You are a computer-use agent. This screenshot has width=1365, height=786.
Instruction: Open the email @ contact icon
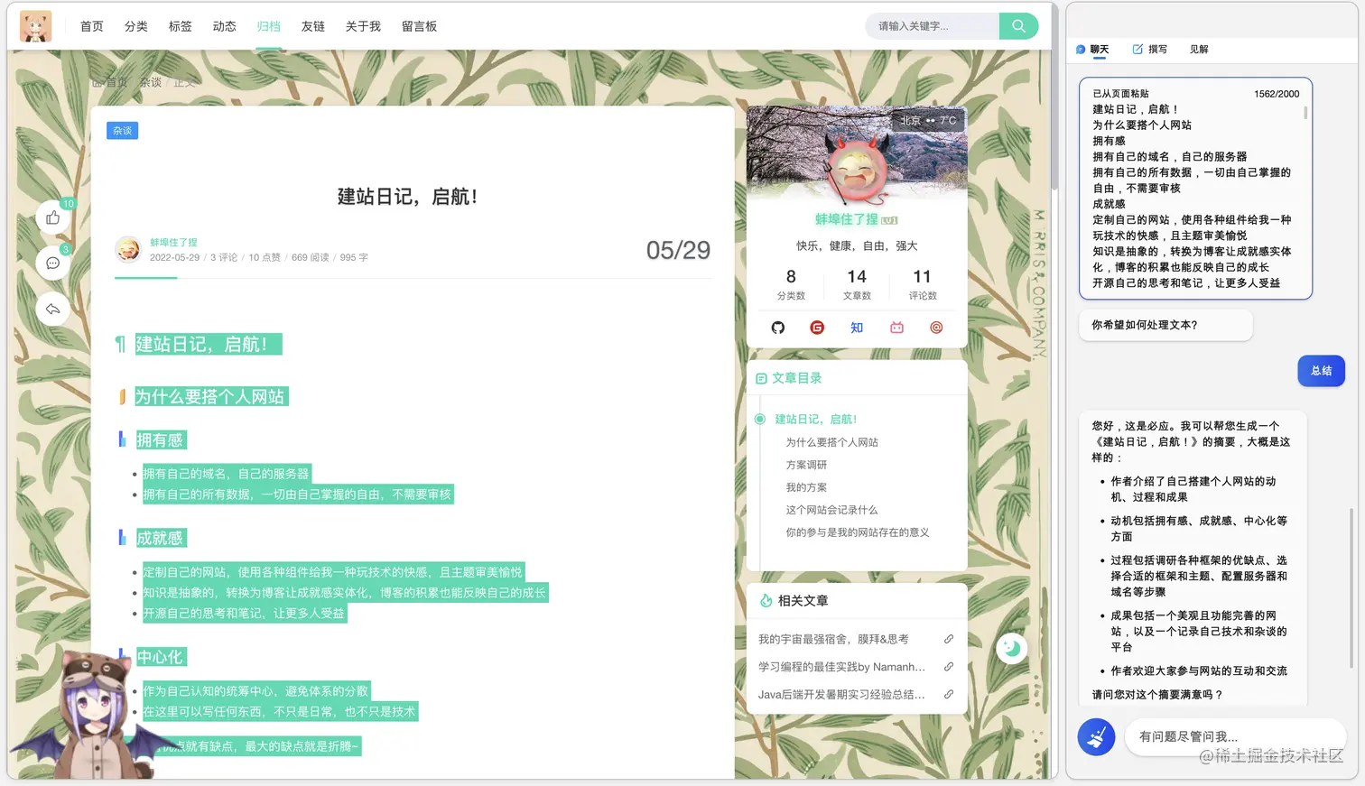(x=935, y=328)
